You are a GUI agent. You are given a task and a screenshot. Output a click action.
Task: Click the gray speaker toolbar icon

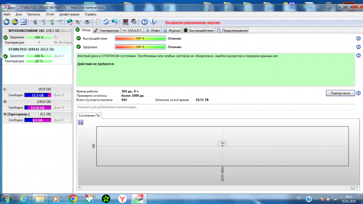[x=134, y=22]
